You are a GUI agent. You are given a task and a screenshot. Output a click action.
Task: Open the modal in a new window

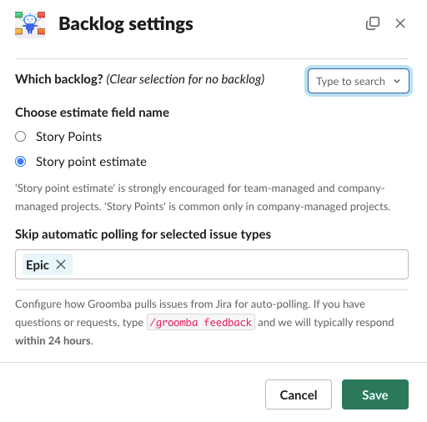(x=373, y=23)
